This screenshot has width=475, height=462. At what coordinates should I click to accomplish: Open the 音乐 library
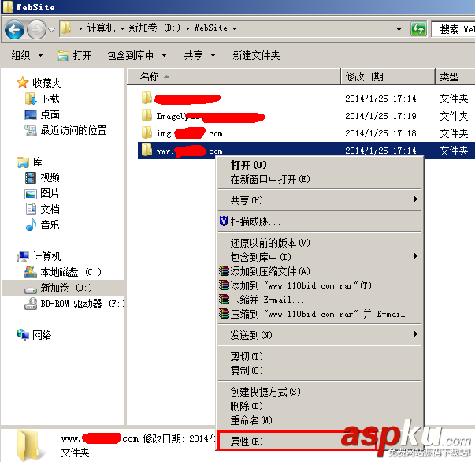43,225
